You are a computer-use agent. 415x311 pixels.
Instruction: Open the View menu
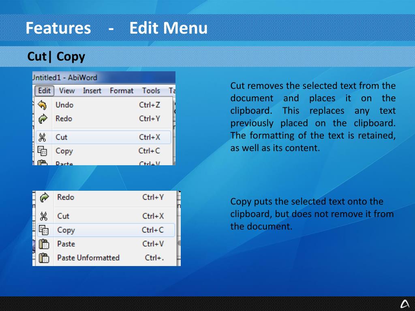point(67,91)
